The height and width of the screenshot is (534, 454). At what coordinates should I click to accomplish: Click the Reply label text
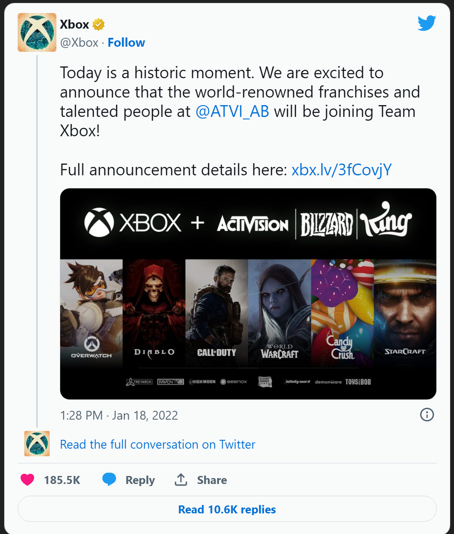[x=140, y=480]
